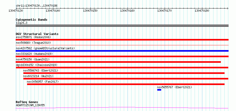Open the ADAMTS15|NM_139055 gene label

click(30, 105)
